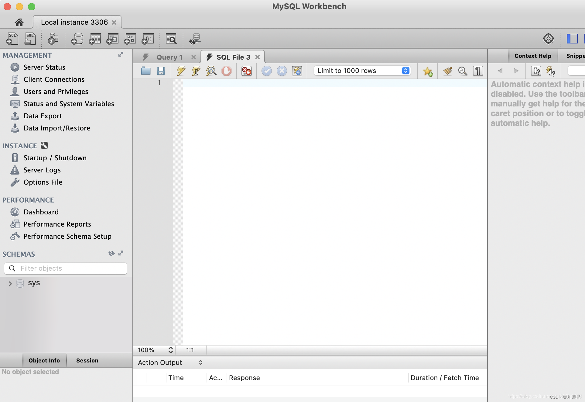Close the SQL File 3 tab
The width and height of the screenshot is (585, 402).
pyautogui.click(x=258, y=57)
